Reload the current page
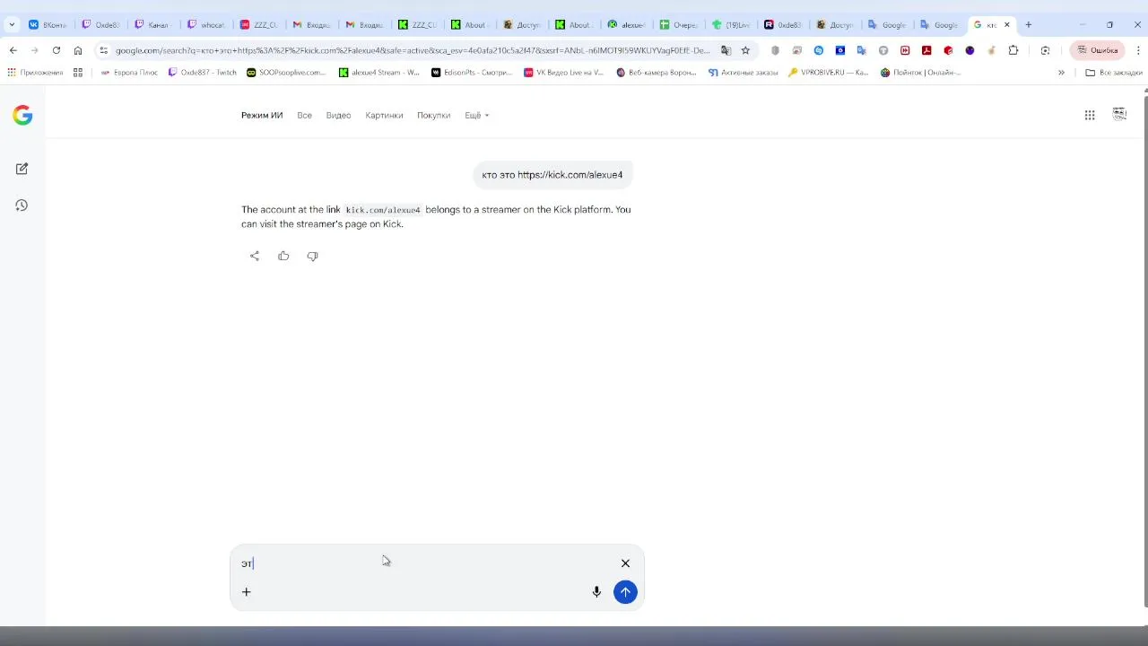 tap(57, 50)
